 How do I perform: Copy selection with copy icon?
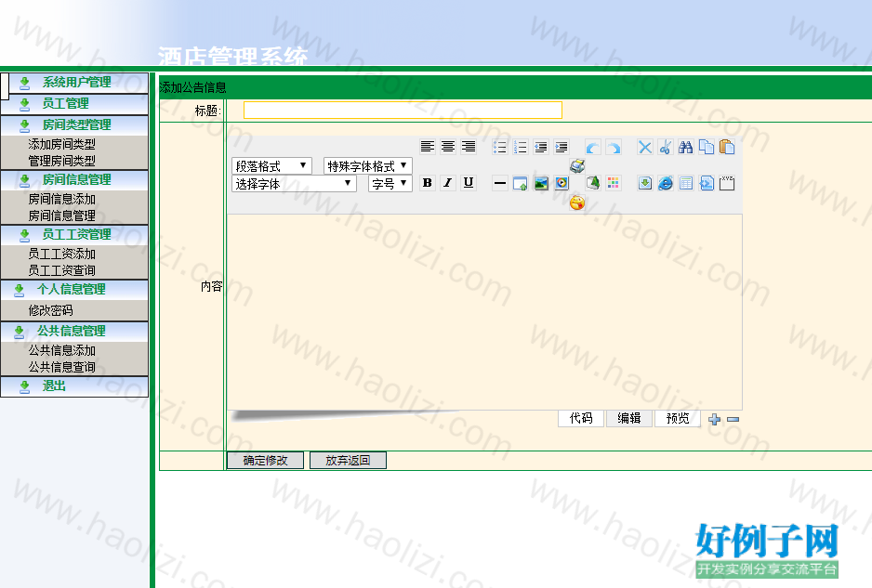[x=707, y=147]
